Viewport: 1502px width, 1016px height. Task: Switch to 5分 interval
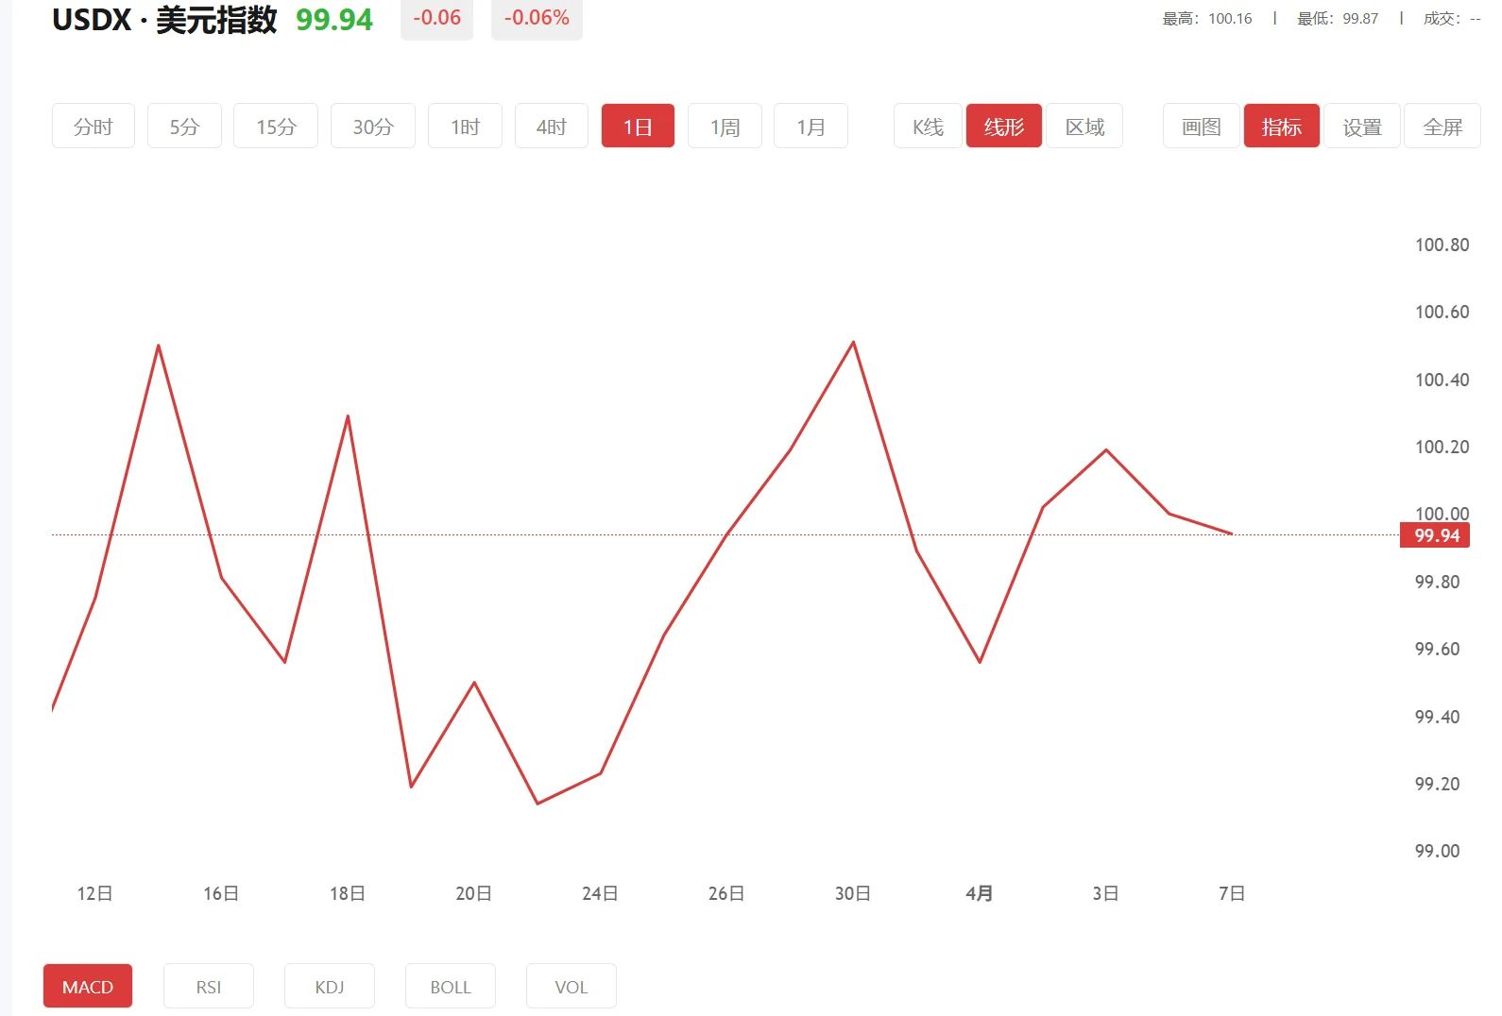[x=184, y=127]
